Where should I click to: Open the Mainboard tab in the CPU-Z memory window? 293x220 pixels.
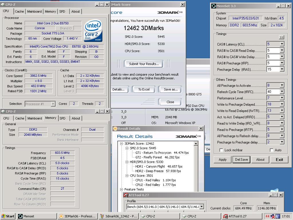pyautogui.click(x=35, y=118)
